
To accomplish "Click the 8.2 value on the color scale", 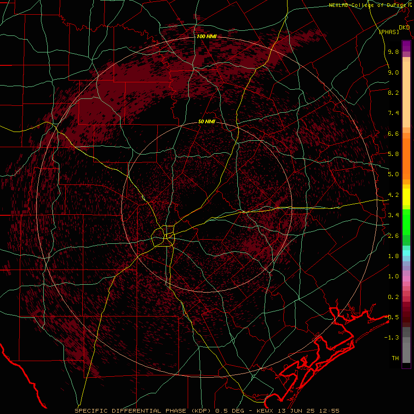I will [x=393, y=92].
